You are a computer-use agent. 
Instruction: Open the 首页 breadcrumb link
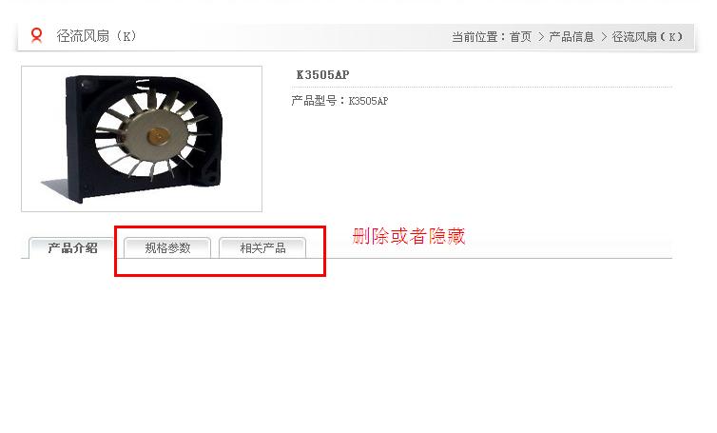(x=520, y=36)
